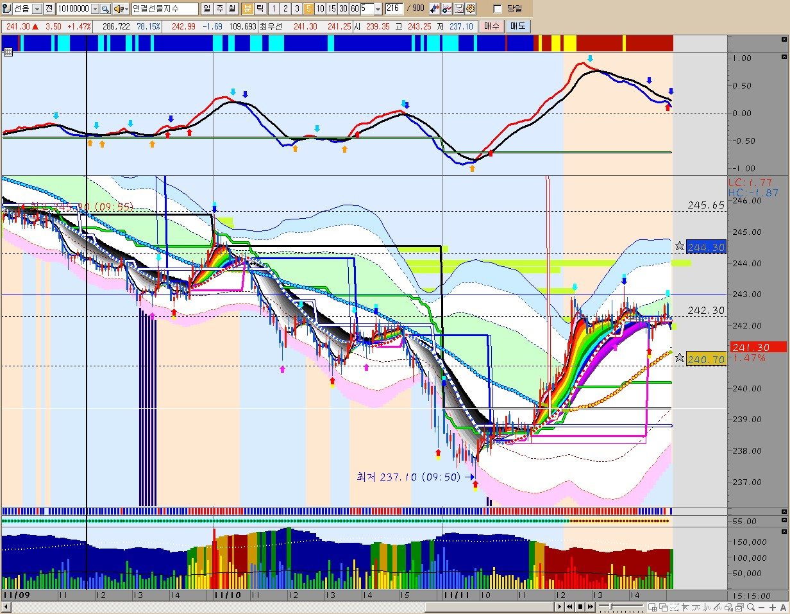Select the 30 minute interval button
Image resolution: width=790 pixels, height=614 pixels.
(343, 9)
